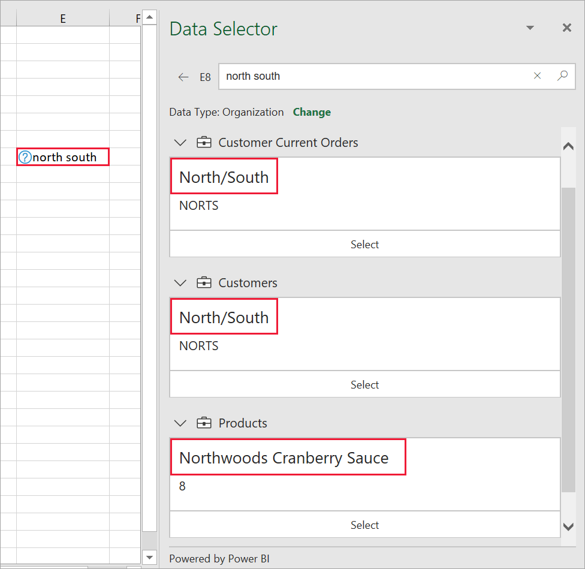
Task: Clear the search text with the X icon
Action: click(x=537, y=76)
